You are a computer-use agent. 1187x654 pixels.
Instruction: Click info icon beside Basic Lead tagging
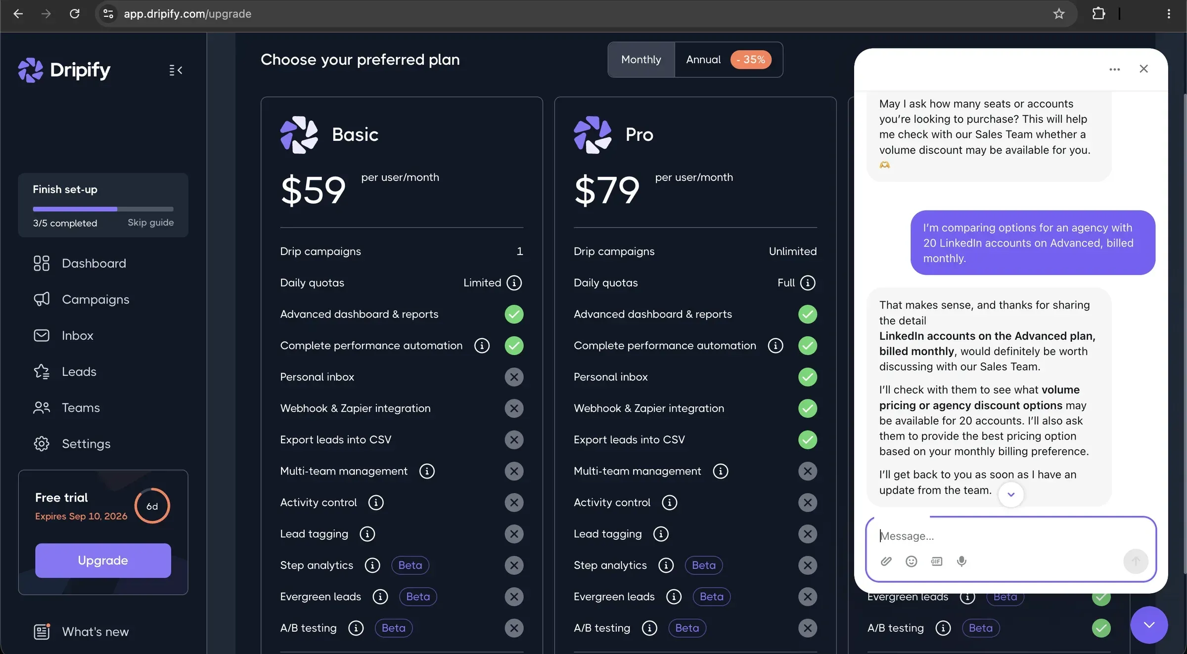pos(367,534)
